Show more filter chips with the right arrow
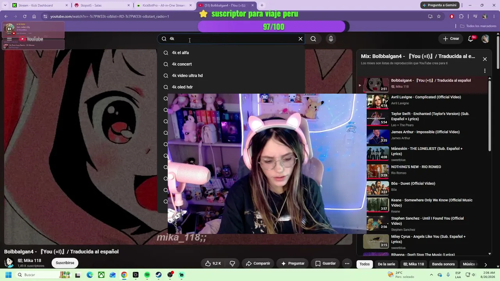The height and width of the screenshot is (281, 500). coord(485,264)
